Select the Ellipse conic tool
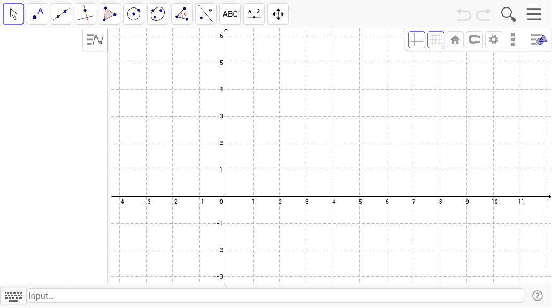The width and height of the screenshot is (552, 308). (158, 14)
